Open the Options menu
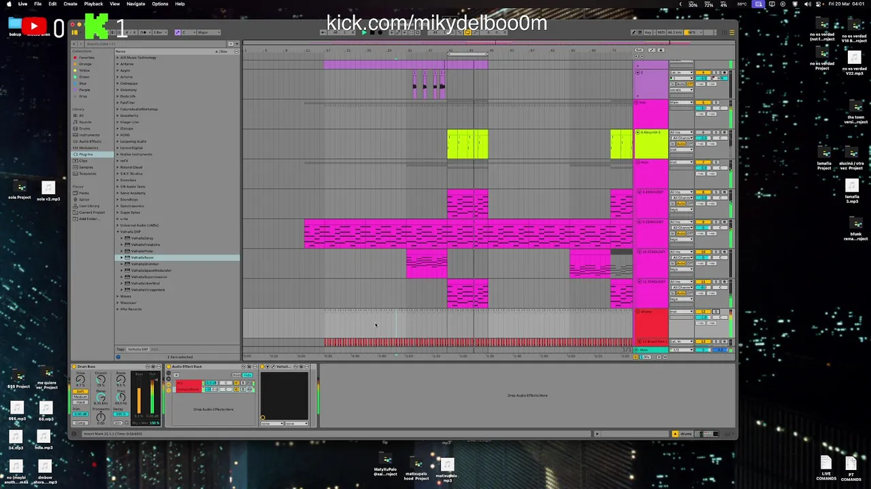Viewport: 871px width, 489px height. click(160, 4)
